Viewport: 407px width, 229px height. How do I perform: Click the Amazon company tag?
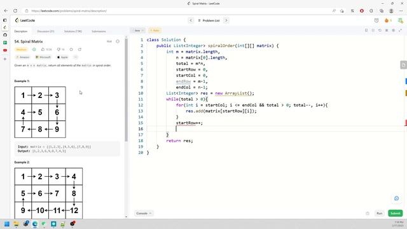coord(23,57)
